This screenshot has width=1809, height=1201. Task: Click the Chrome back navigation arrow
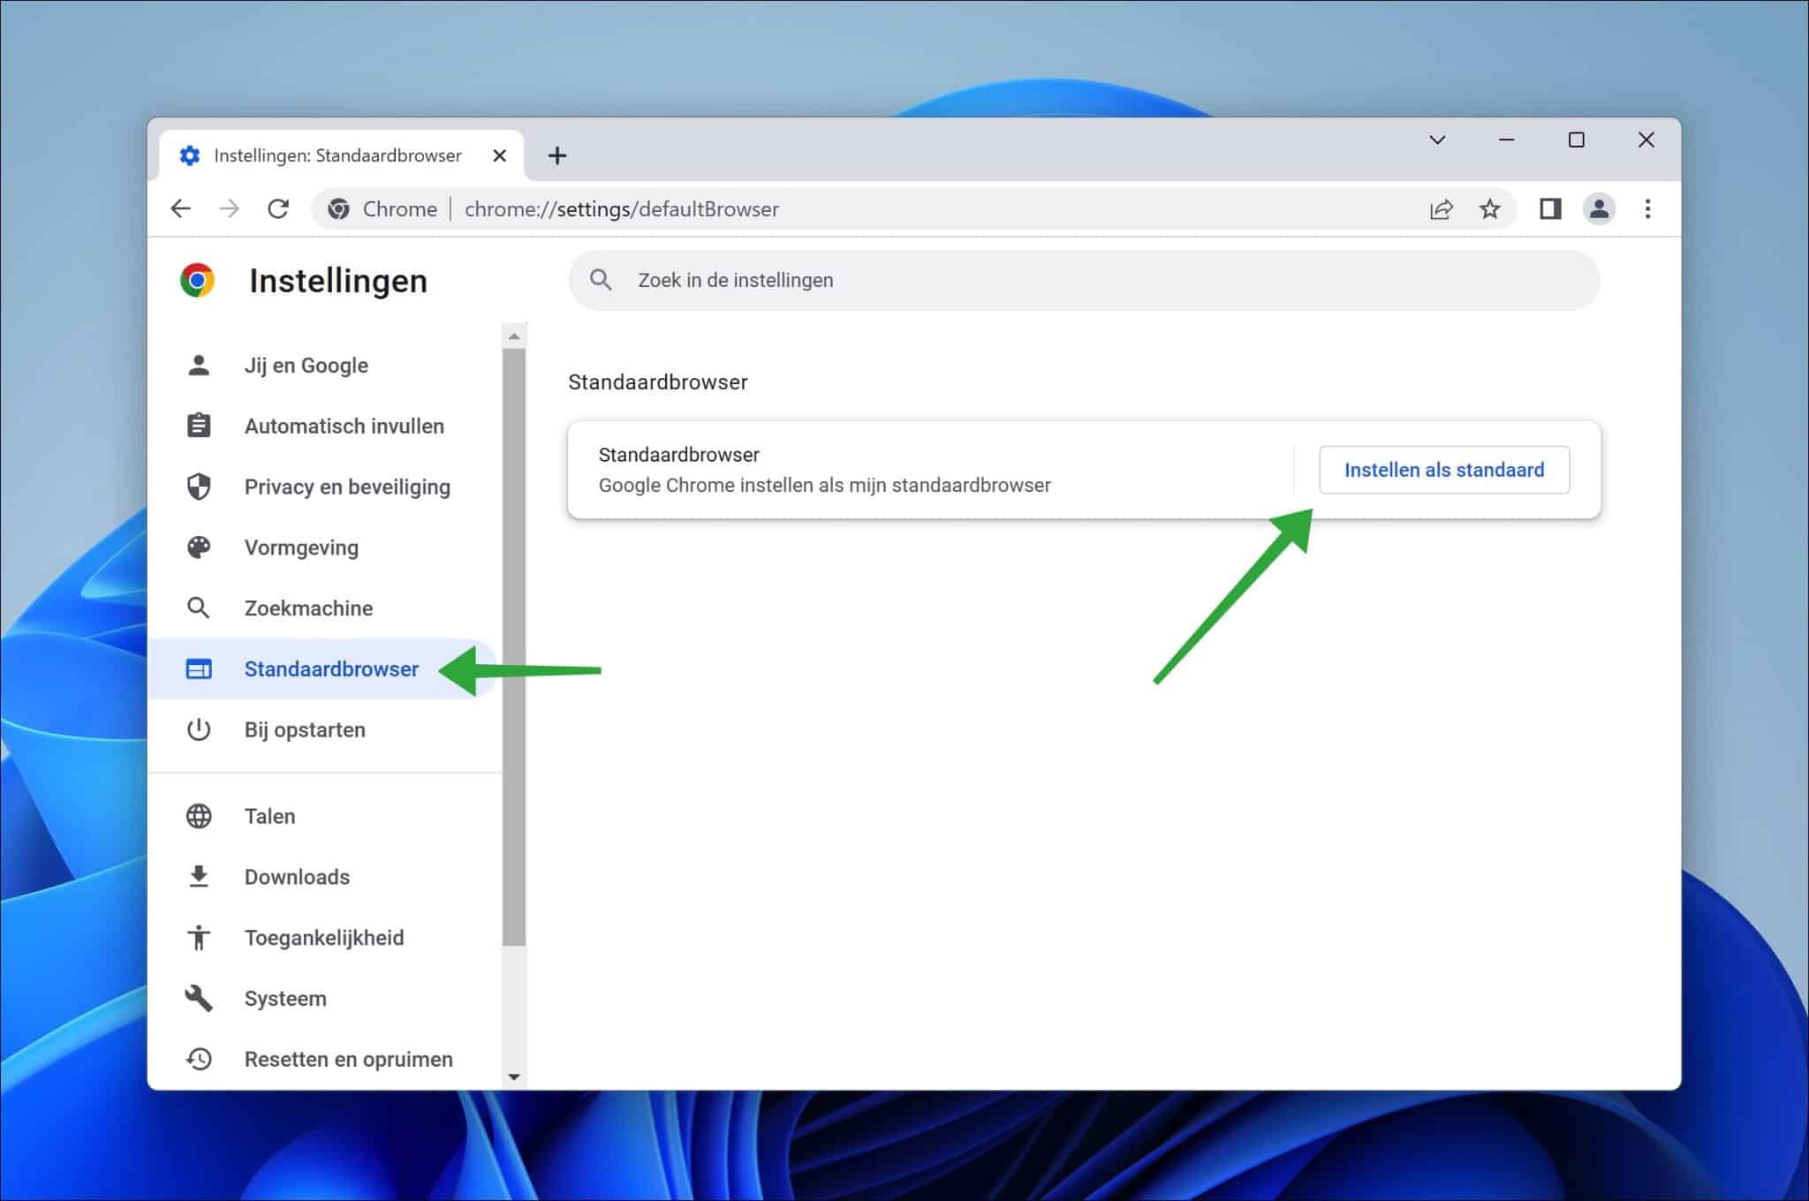pyautogui.click(x=181, y=209)
